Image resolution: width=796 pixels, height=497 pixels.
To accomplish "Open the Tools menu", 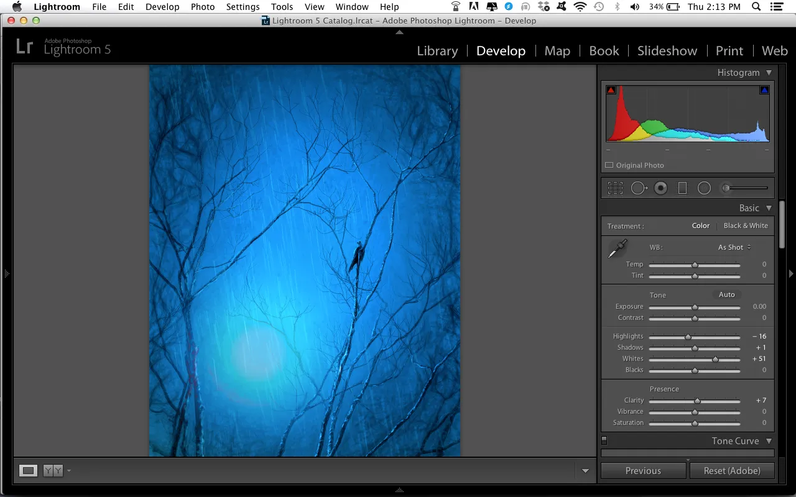I will click(x=282, y=7).
